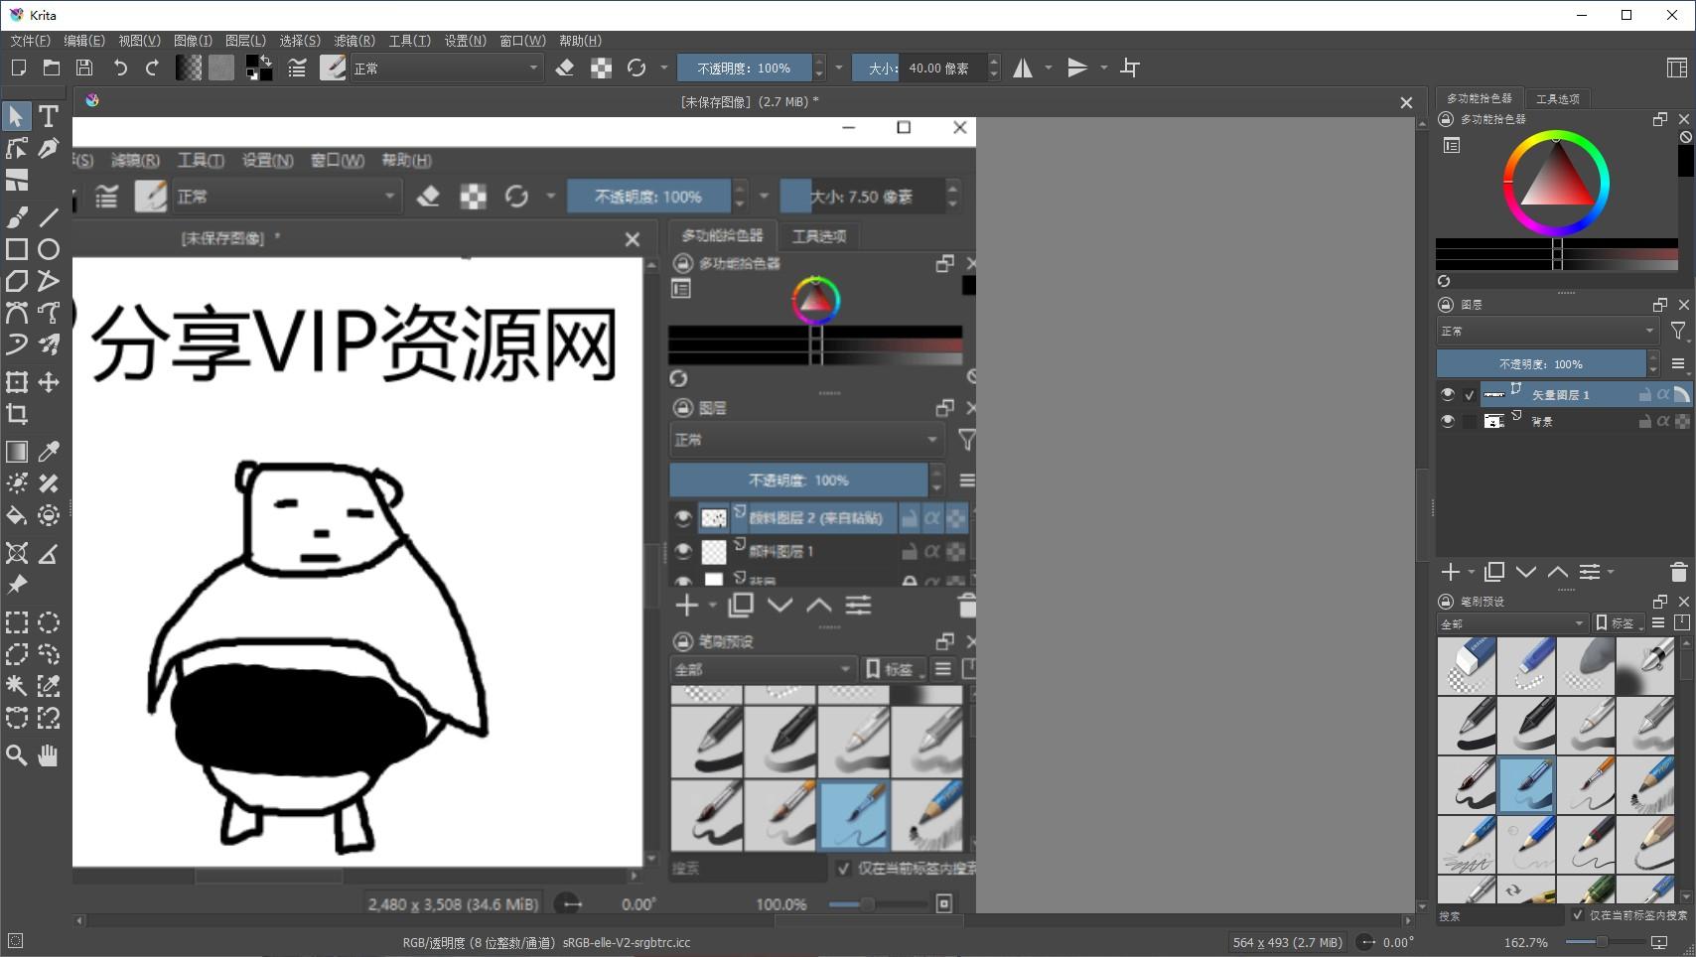Image resolution: width=1696 pixels, height=957 pixels.
Task: Hide the 矢量图层 1 layer
Action: [1448, 393]
